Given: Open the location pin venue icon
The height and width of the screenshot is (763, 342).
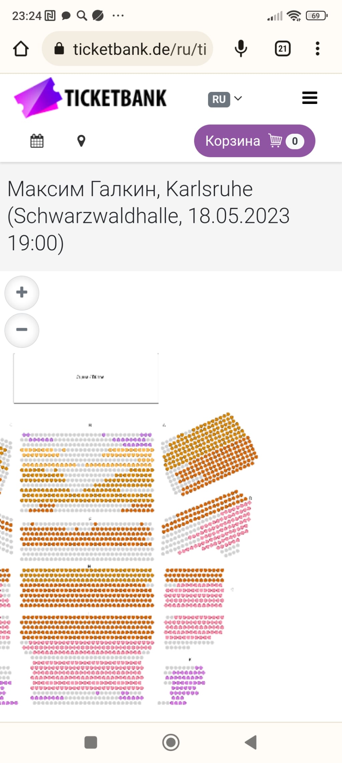Looking at the screenshot, I should click(81, 141).
